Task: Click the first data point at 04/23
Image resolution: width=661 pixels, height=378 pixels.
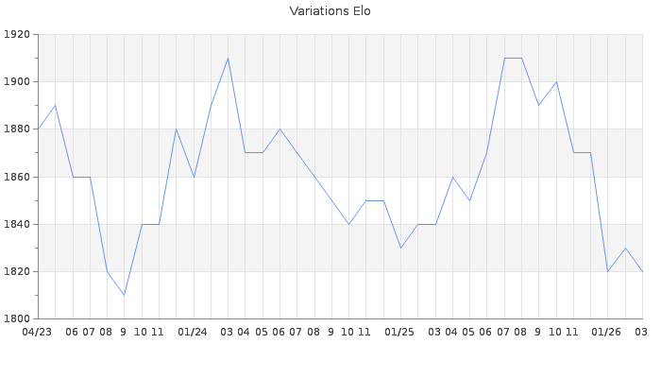Action: pyautogui.click(x=38, y=129)
